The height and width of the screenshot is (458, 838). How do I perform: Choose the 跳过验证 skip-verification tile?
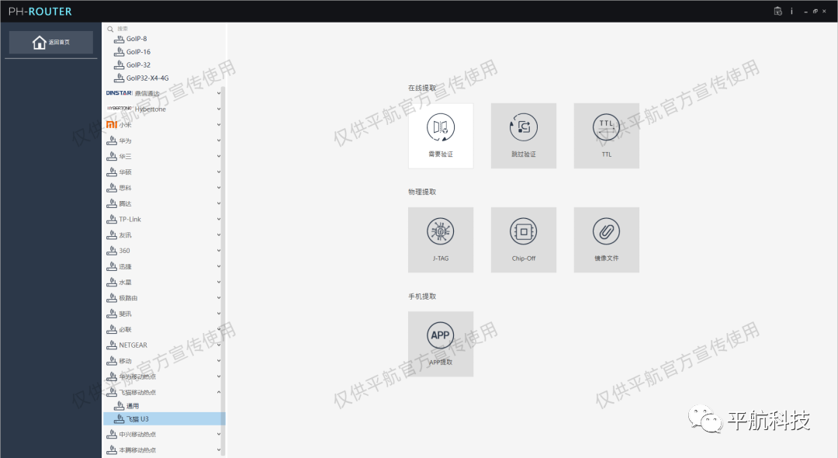click(523, 136)
